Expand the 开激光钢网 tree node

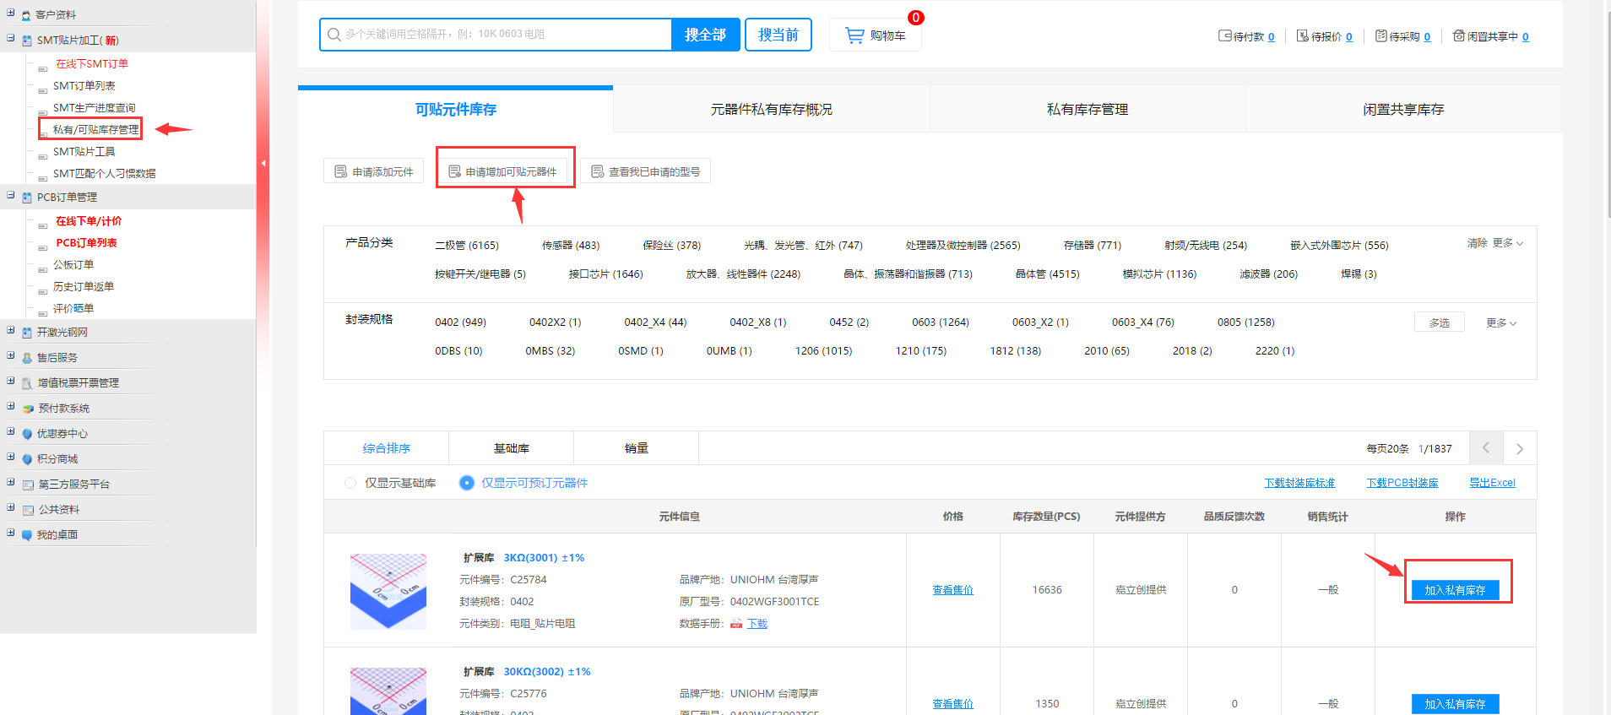(x=11, y=330)
